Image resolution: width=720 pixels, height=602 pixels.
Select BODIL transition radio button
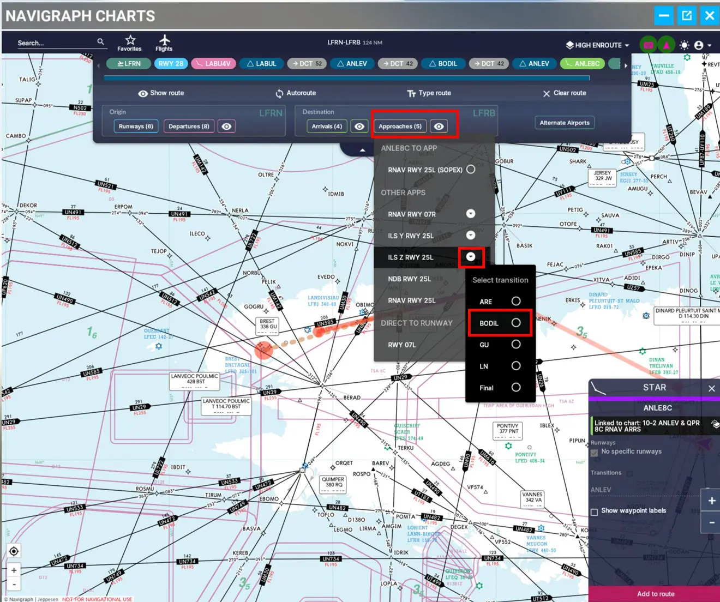(515, 323)
